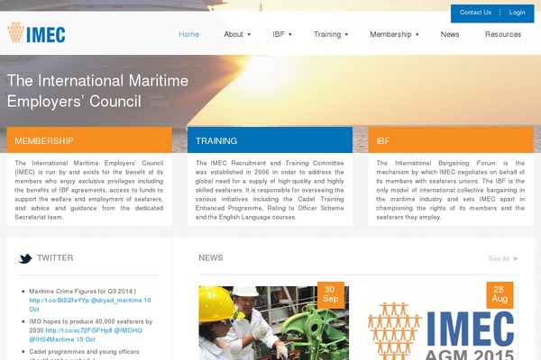Open the IMEC AGM 2015 news thumbnail
The width and height of the screenshot is (541, 360).
point(443,323)
